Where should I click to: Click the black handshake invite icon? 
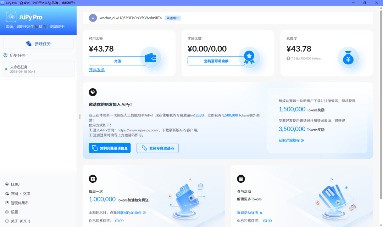coord(93,92)
